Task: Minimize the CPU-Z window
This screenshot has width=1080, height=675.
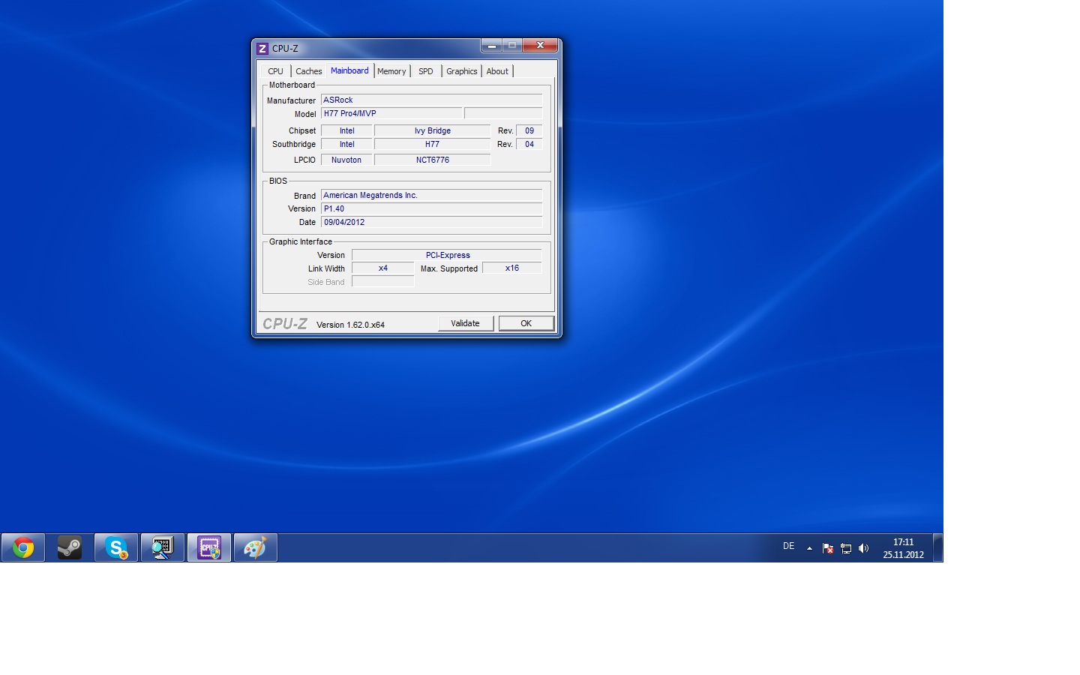Action: pos(491,46)
